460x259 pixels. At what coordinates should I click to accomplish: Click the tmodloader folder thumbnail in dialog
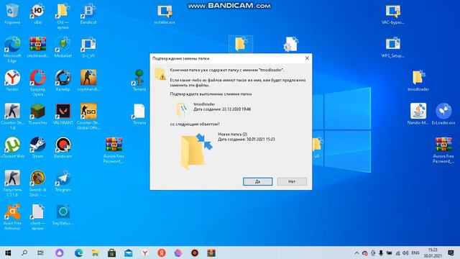(x=182, y=110)
